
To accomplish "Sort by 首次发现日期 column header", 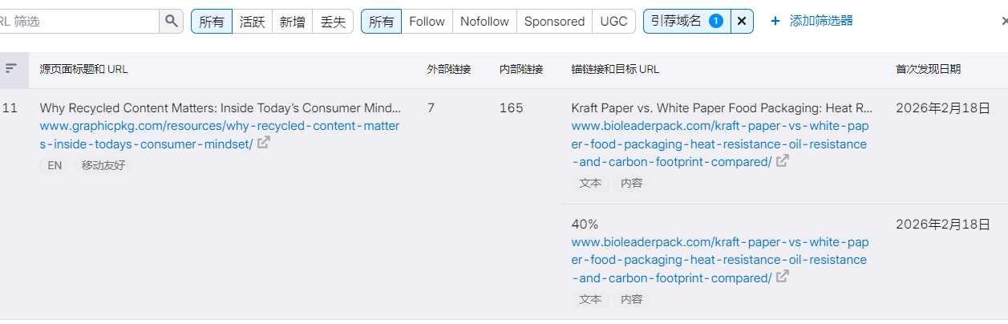I will [x=928, y=70].
